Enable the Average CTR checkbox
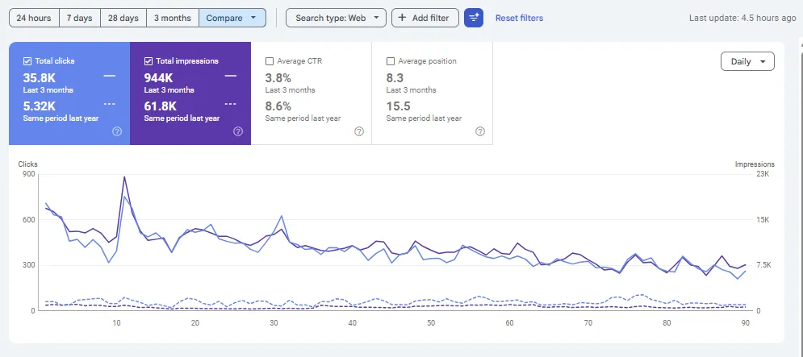The image size is (803, 357). click(270, 61)
